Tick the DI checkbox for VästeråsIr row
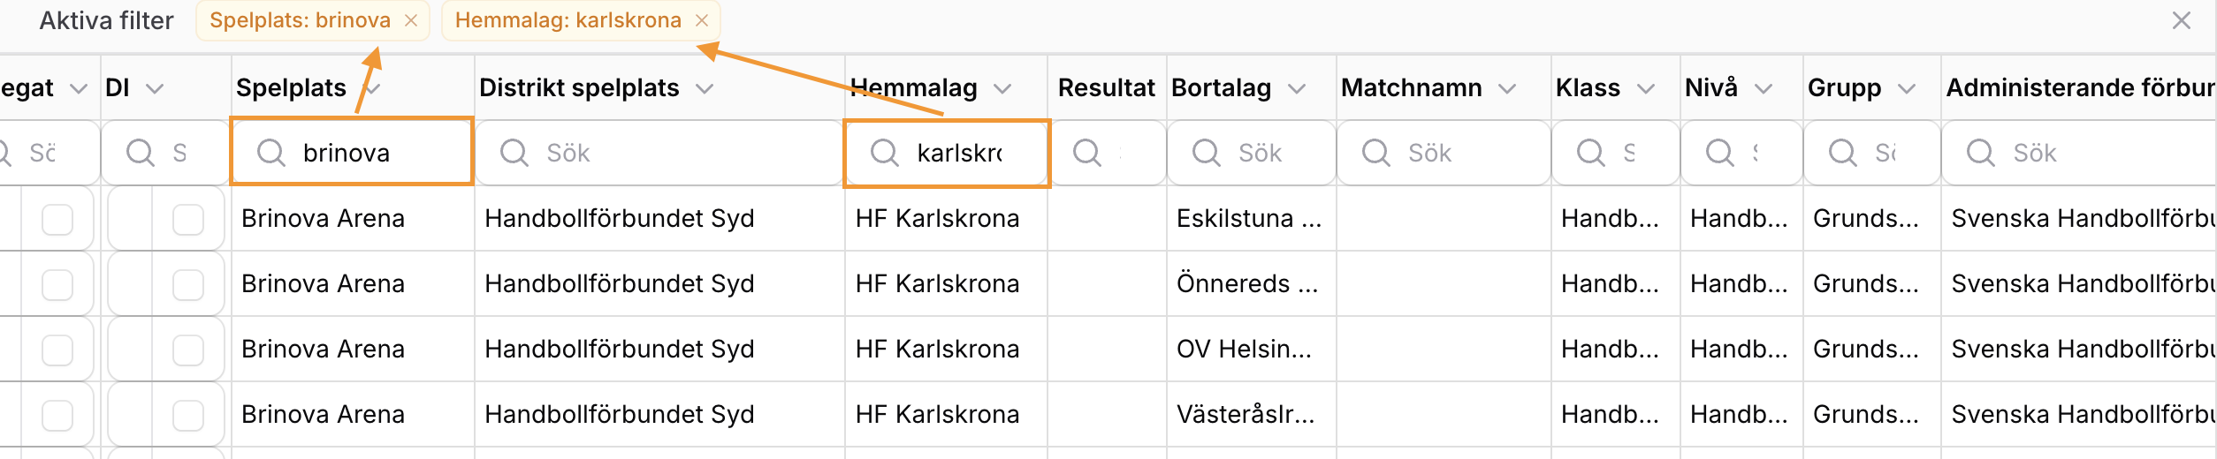The width and height of the screenshot is (2217, 459). 188,415
